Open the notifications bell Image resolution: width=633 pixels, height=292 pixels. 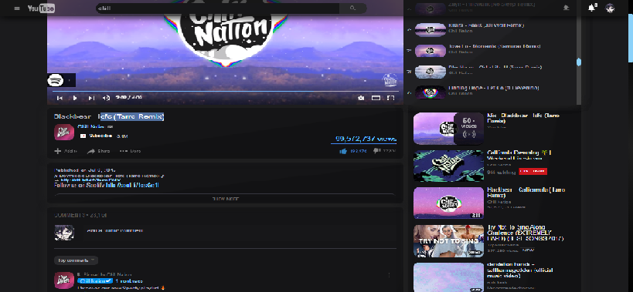click(x=592, y=8)
